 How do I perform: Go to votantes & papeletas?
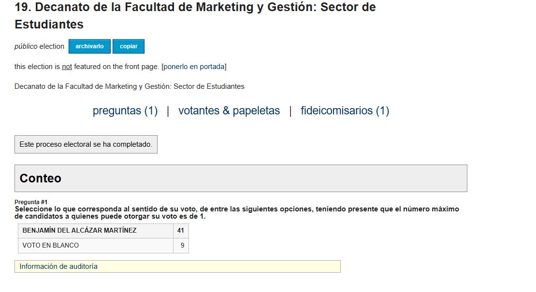point(229,111)
